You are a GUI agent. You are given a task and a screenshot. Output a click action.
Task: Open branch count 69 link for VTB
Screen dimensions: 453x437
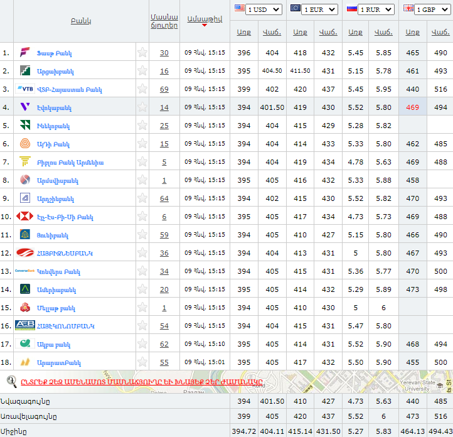coord(164,89)
